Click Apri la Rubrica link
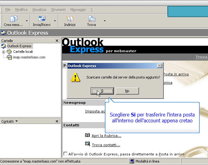Screen dimensions: 208x165 pyautogui.click(x=106, y=136)
